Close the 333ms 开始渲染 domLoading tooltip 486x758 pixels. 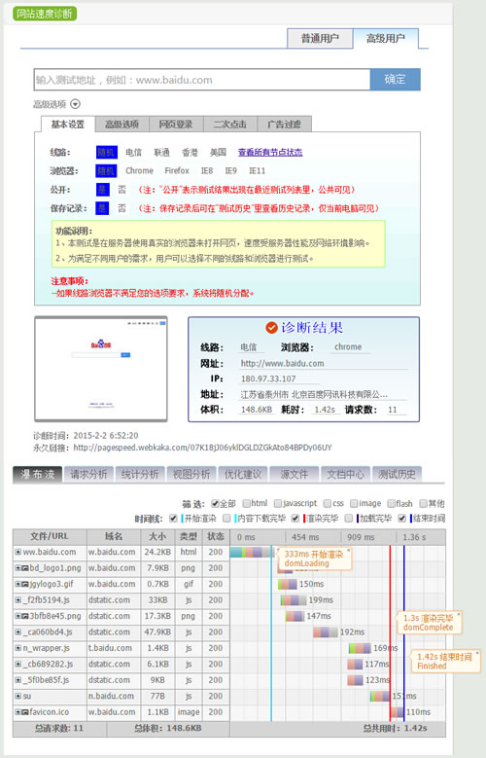click(x=349, y=550)
